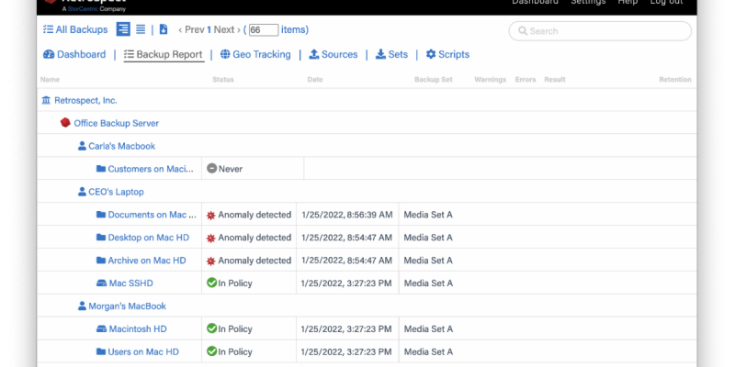The height and width of the screenshot is (367, 735).
Task: Click the items per page field
Action: click(x=264, y=30)
